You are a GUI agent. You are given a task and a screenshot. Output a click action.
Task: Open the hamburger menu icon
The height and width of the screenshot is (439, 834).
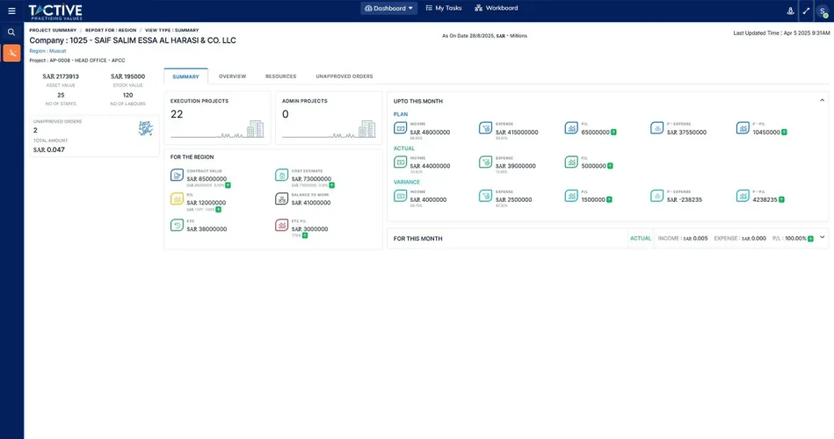coord(11,11)
